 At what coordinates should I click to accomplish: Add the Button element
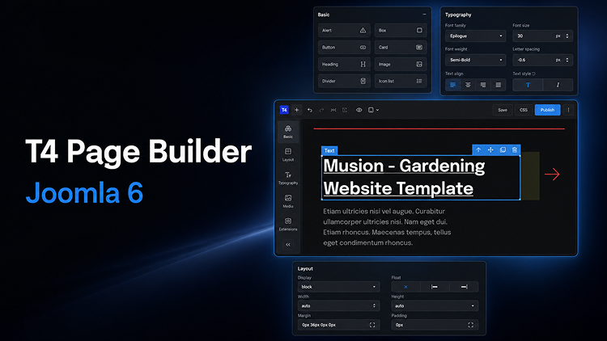[x=344, y=47]
